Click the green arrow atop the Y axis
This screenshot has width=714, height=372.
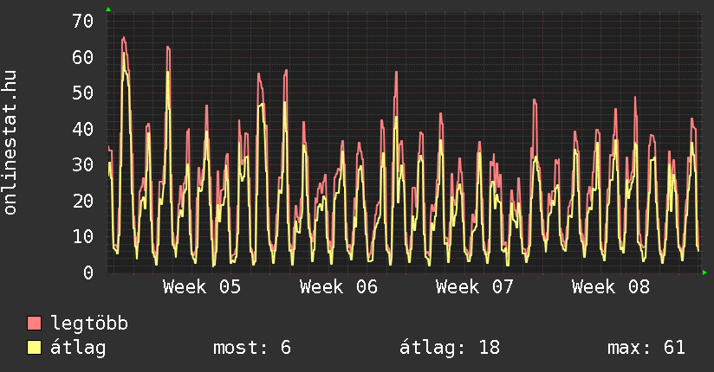pyautogui.click(x=108, y=10)
